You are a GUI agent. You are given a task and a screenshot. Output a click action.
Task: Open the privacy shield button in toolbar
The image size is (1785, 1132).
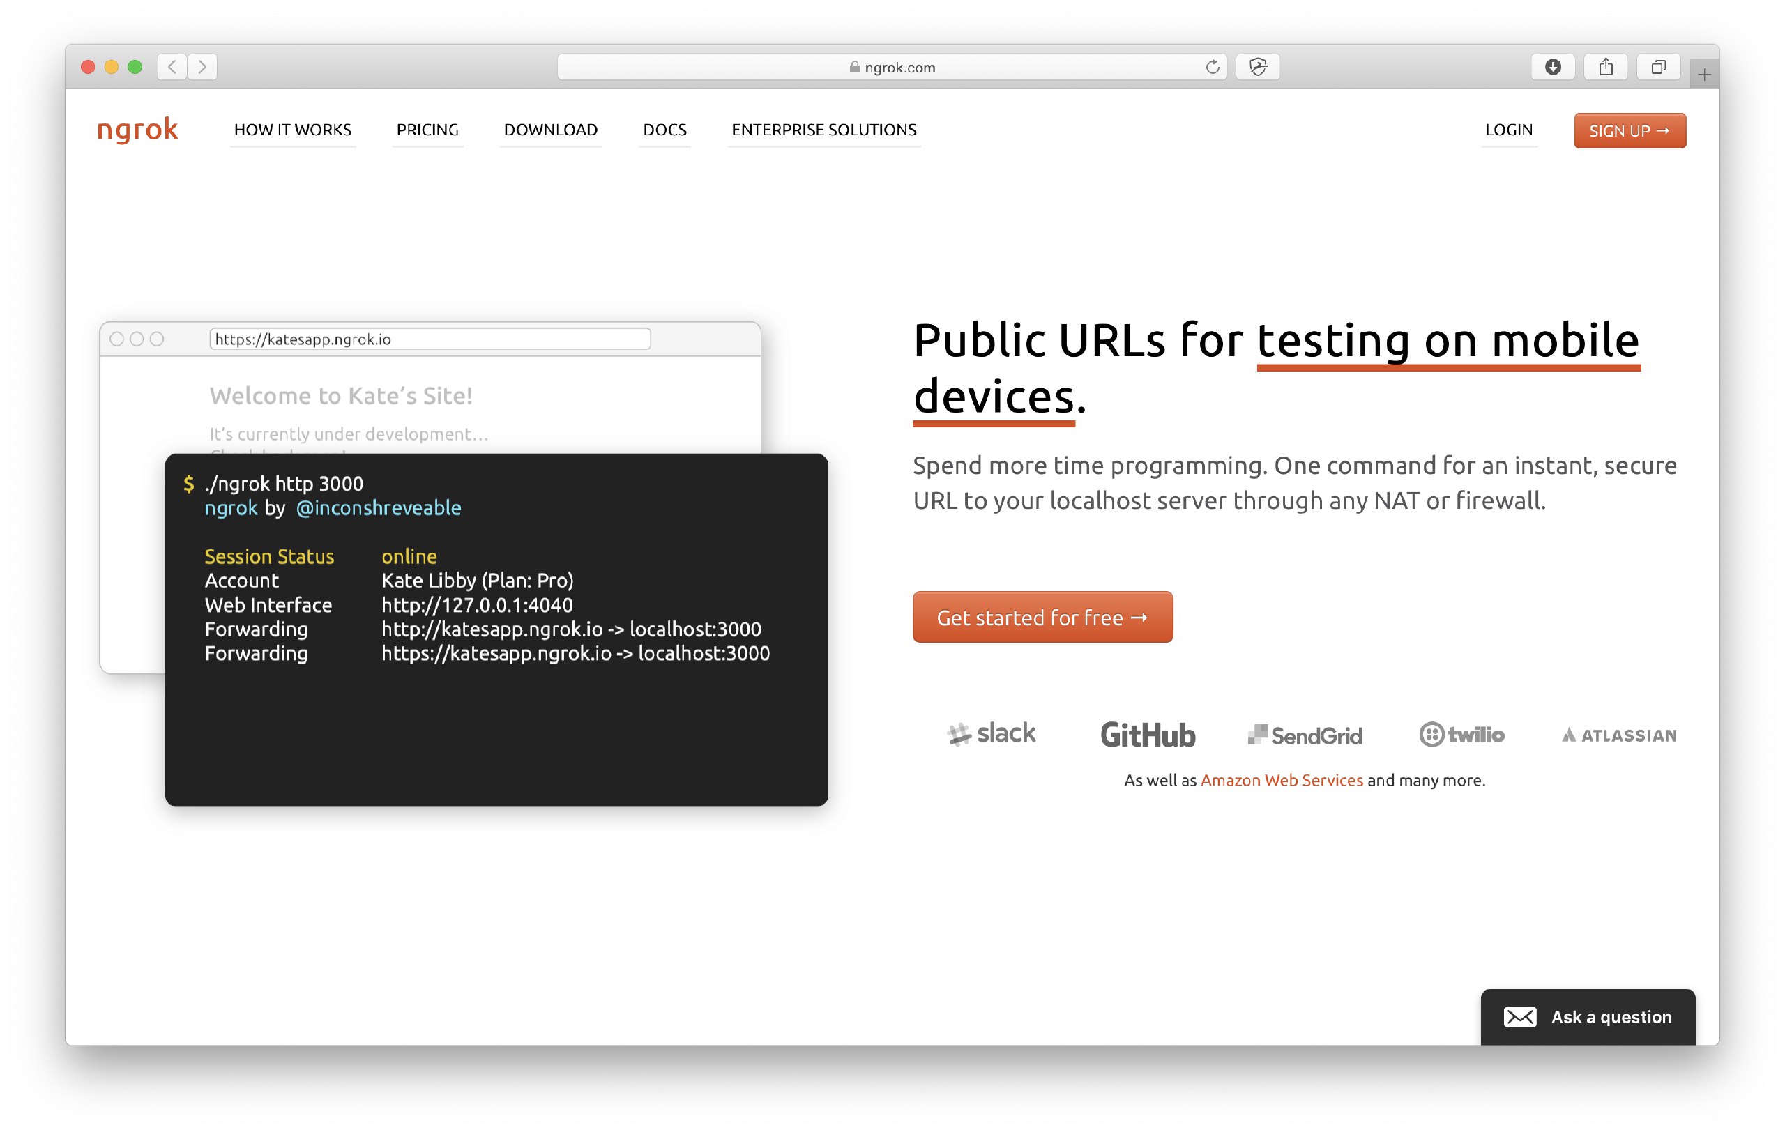[x=1257, y=67]
